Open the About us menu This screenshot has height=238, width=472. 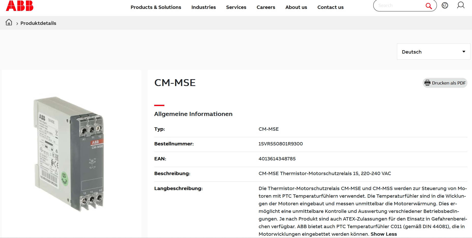click(x=296, y=7)
